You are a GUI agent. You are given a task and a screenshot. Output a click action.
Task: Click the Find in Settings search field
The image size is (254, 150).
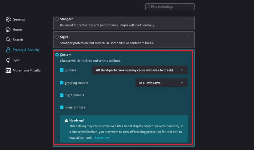170,7
